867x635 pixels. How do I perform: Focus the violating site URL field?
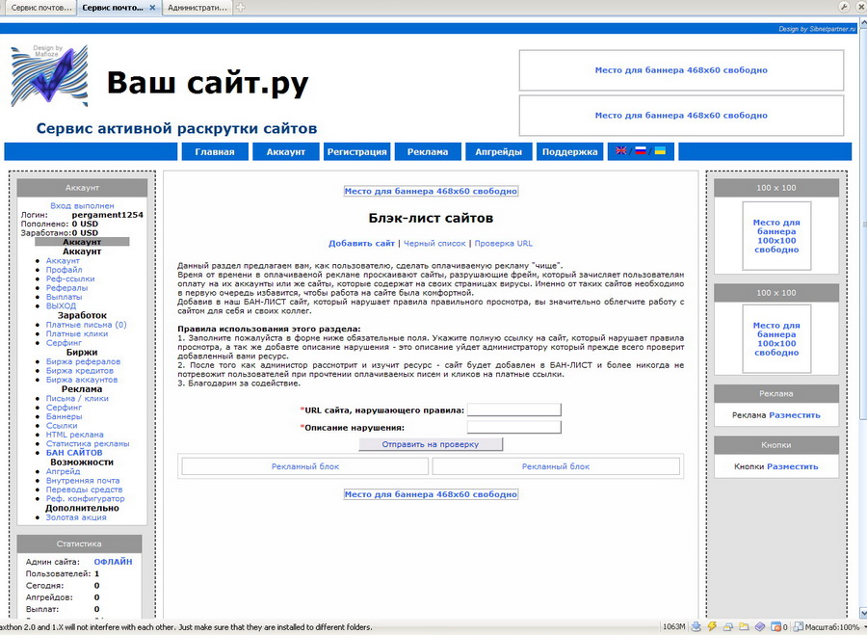tap(513, 410)
